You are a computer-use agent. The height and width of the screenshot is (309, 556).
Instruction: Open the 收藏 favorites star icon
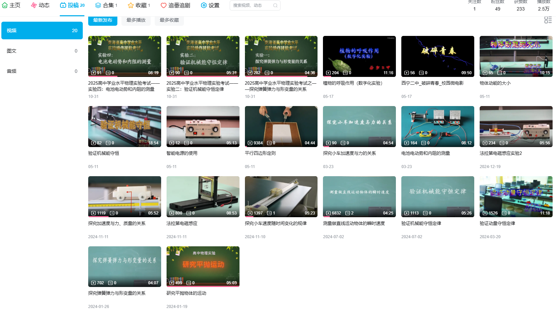pos(130,5)
